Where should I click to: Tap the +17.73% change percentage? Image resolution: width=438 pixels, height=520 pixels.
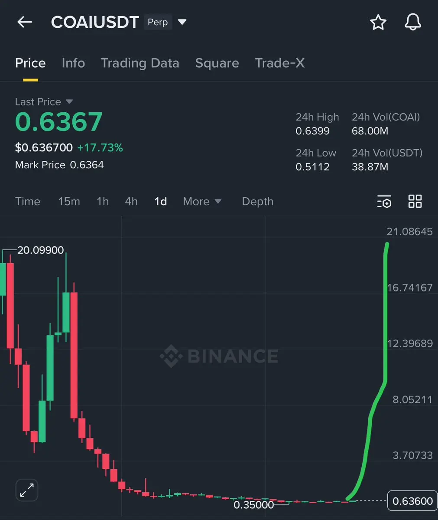(x=100, y=147)
